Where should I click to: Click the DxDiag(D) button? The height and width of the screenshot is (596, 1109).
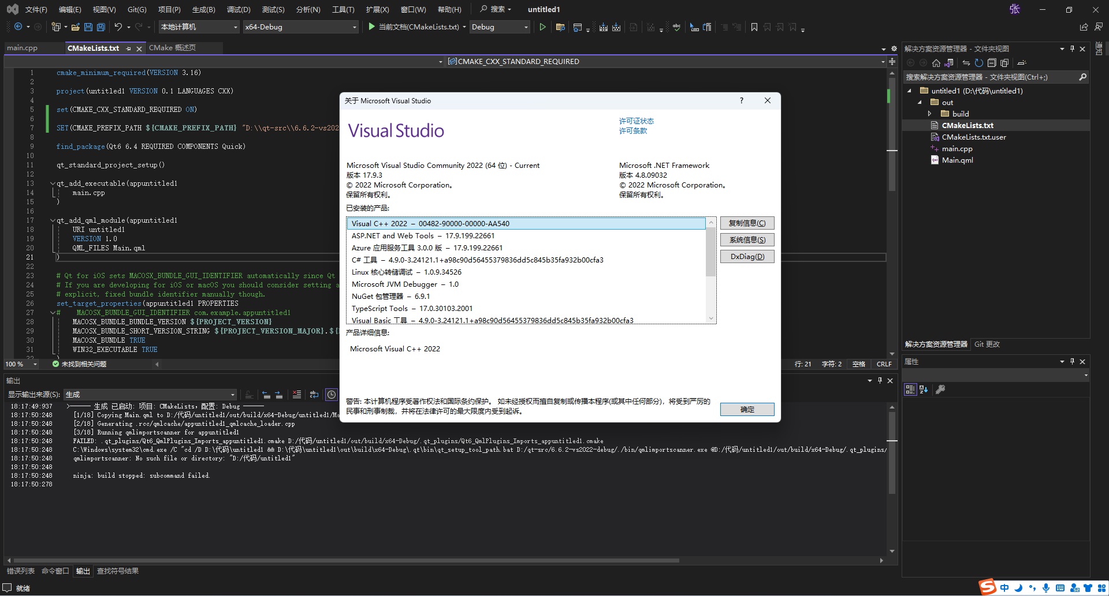(x=747, y=257)
